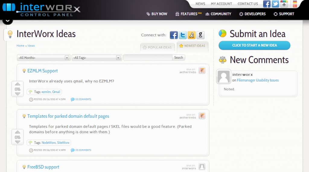Click the 0% vote score on EZMLM Support

18,89
